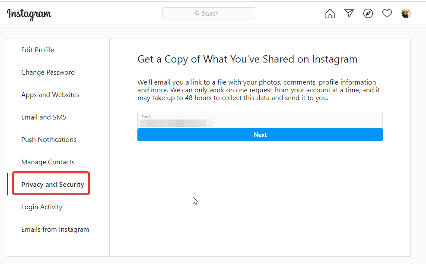The height and width of the screenshot is (264, 426).
Task: Select Privacy and Security
Action: point(52,185)
